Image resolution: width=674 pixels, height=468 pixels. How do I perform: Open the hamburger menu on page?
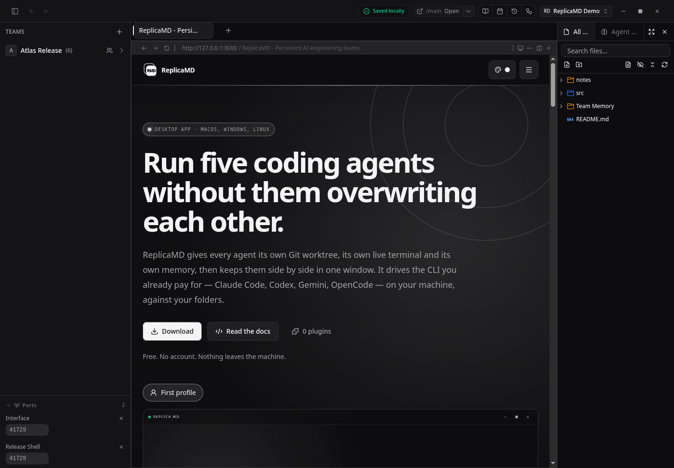[529, 70]
